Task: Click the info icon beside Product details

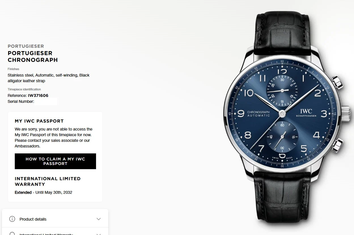Action: [12, 219]
